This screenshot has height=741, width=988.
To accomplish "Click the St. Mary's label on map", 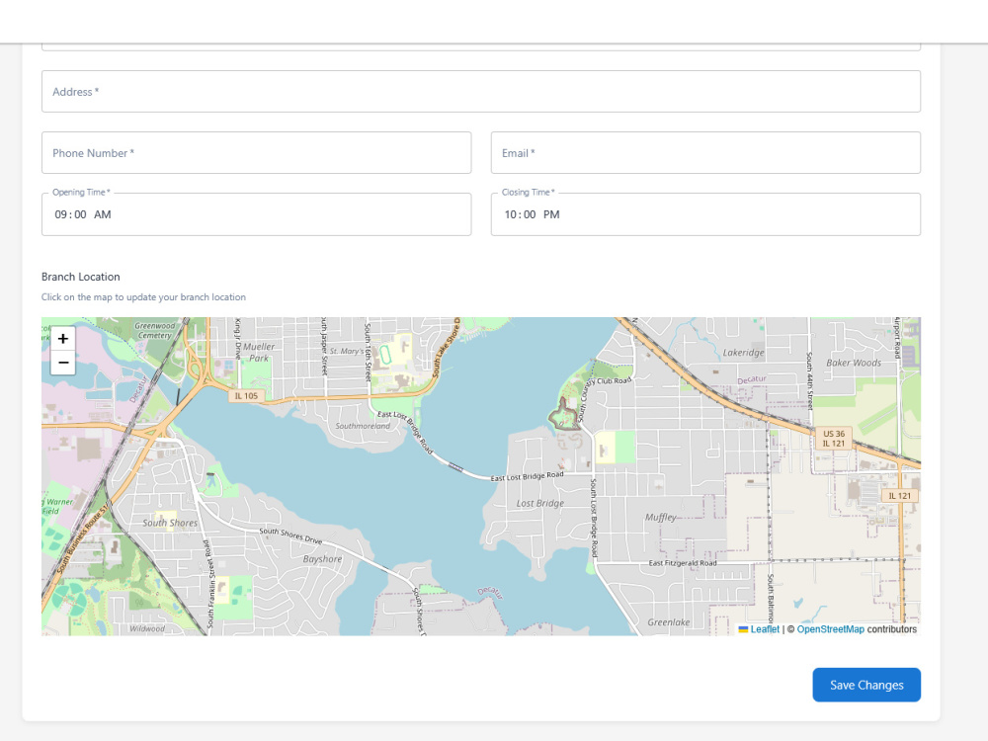I will tap(347, 351).
